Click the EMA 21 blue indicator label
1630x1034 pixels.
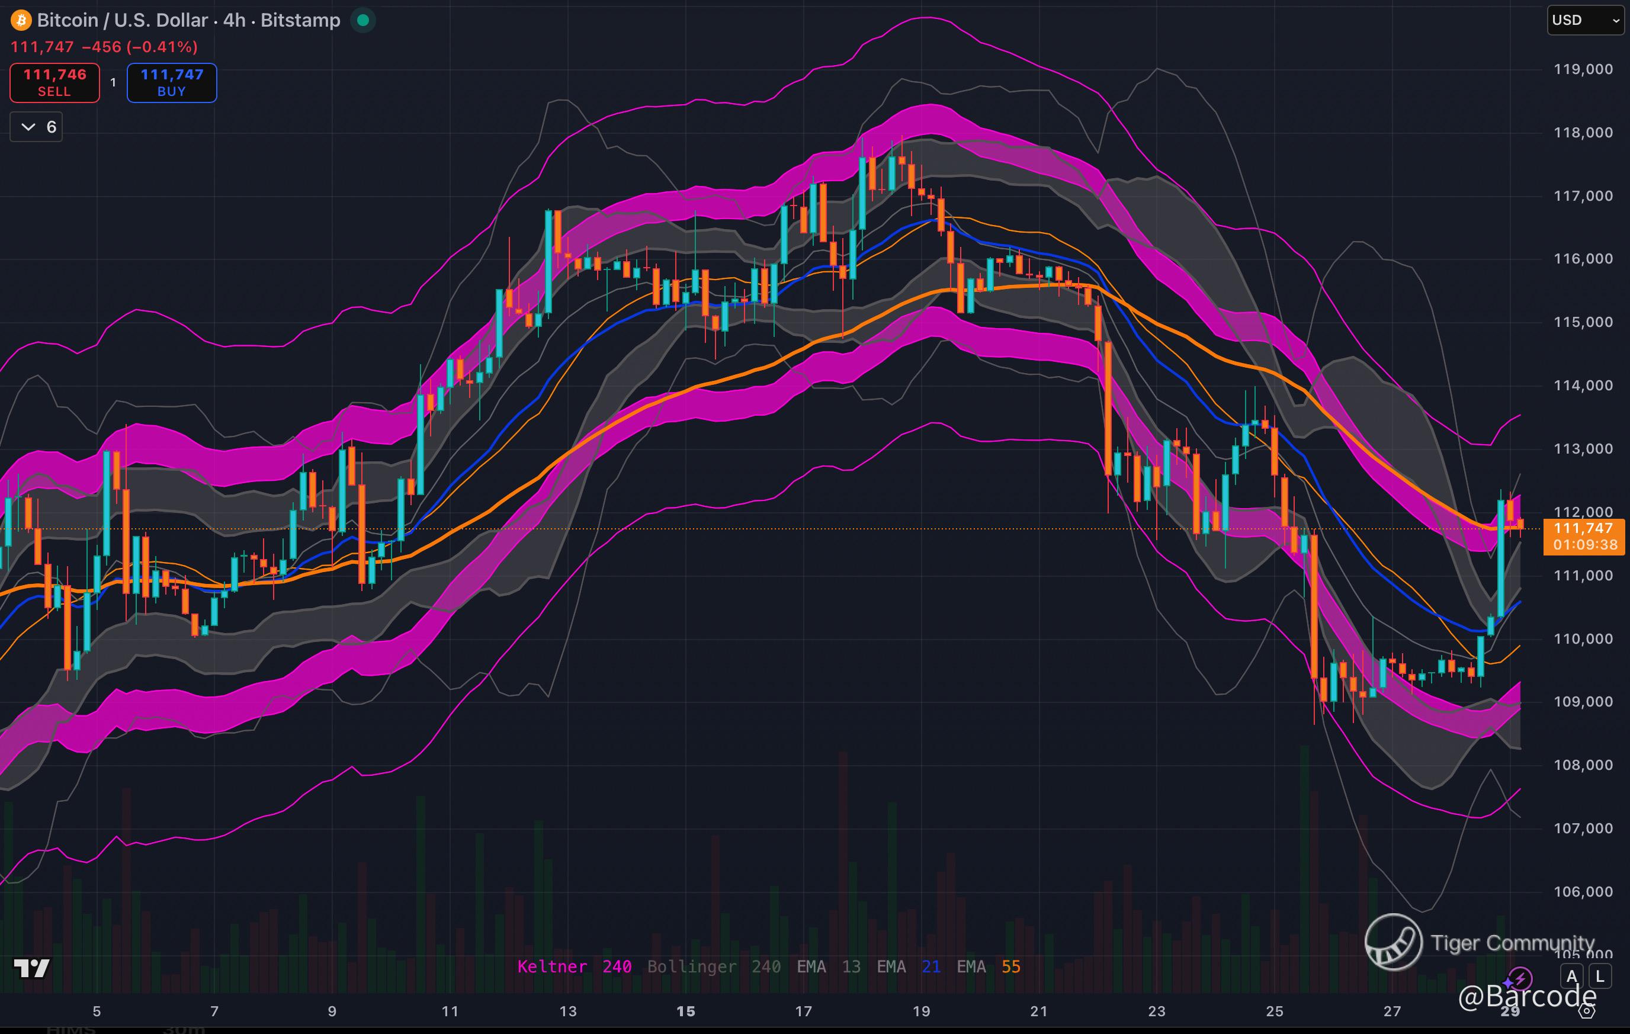point(909,966)
